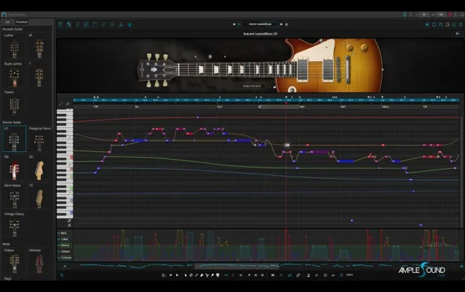The width and height of the screenshot is (465, 292).
Task: Open the strummer panel icon
Action: 77,25
